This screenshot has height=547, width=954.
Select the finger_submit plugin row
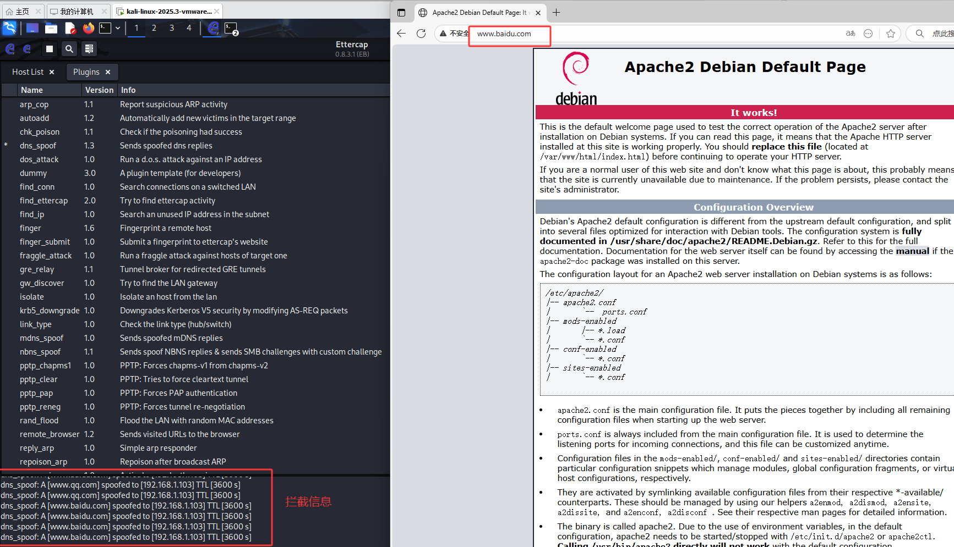click(x=195, y=242)
